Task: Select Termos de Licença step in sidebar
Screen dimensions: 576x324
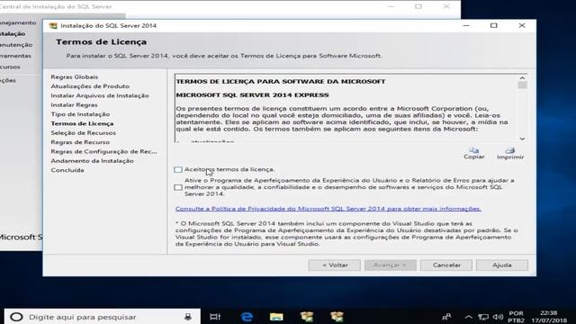Action: point(82,123)
